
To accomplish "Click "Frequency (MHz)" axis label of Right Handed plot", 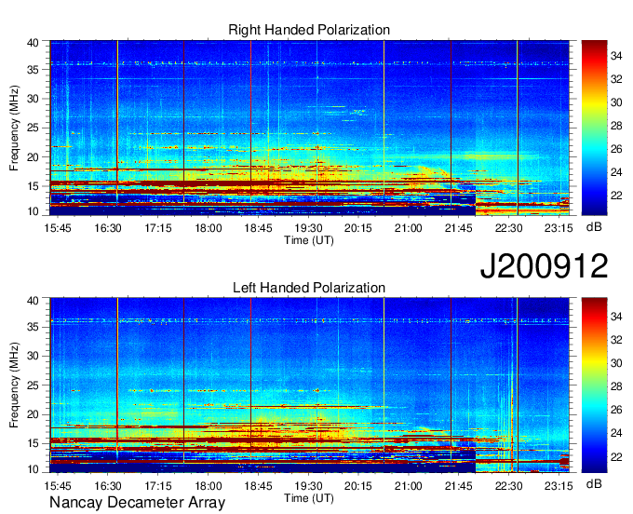I will tap(14, 128).
